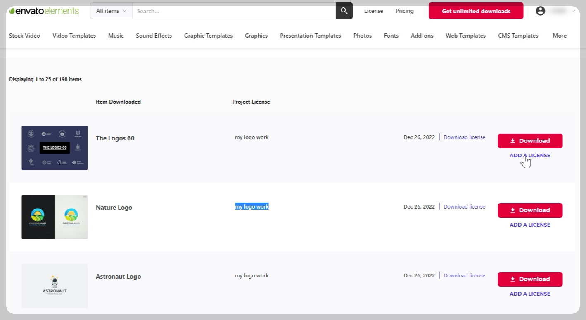The width and height of the screenshot is (586, 320).
Task: Click ADD A LICENSE under Nature Logo
Action: pos(530,225)
